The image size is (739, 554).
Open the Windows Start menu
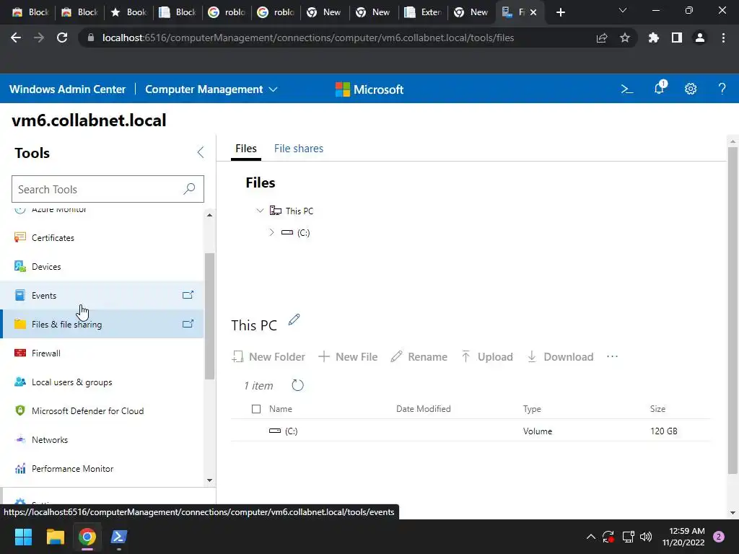[23, 537]
